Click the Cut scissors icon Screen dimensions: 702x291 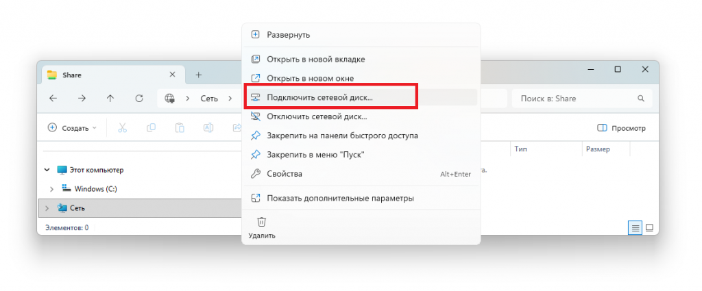[122, 128]
